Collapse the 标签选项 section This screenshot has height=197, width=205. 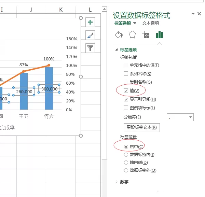coord(117,50)
